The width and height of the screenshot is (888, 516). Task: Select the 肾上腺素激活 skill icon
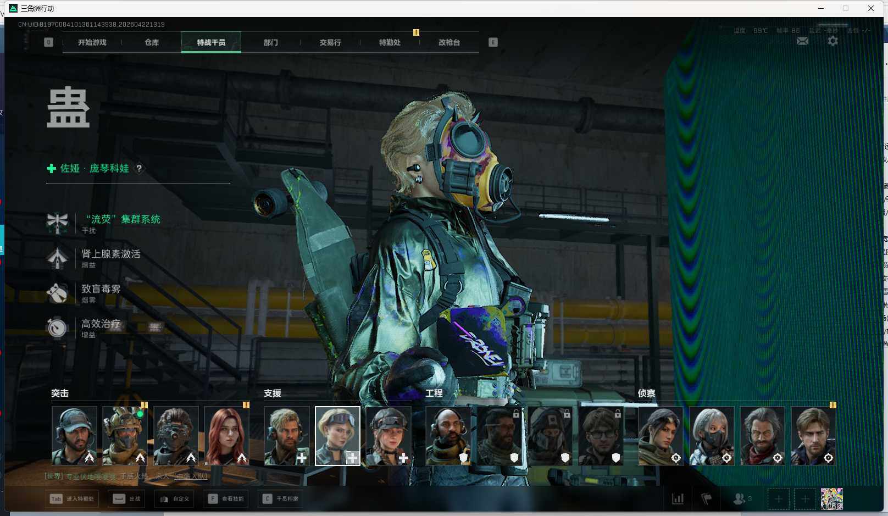[x=57, y=258]
